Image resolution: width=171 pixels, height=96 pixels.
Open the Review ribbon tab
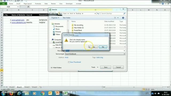(53, 4)
